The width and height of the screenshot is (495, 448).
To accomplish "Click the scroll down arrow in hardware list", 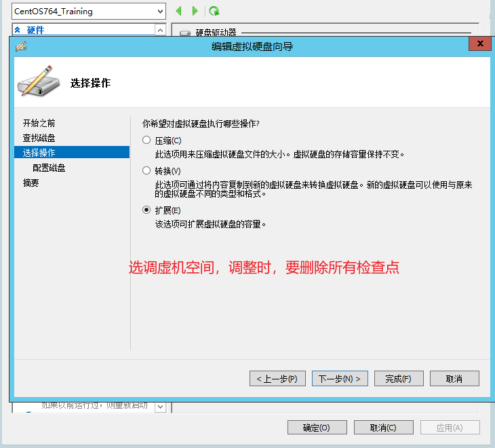I will pos(161,407).
